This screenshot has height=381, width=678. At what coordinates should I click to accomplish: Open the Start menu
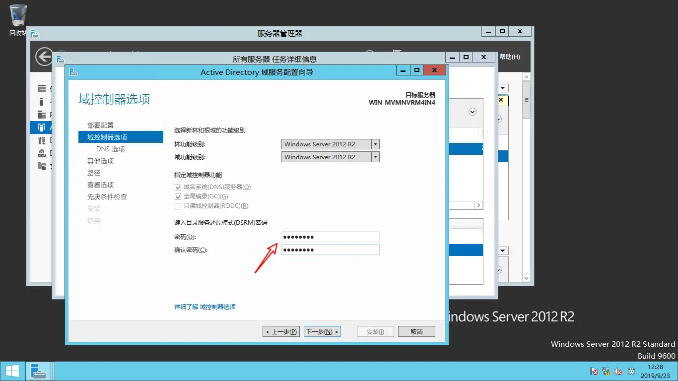tap(12, 371)
